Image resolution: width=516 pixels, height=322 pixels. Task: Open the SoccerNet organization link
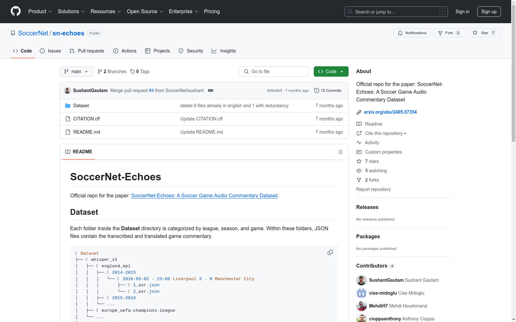pyautogui.click(x=33, y=33)
